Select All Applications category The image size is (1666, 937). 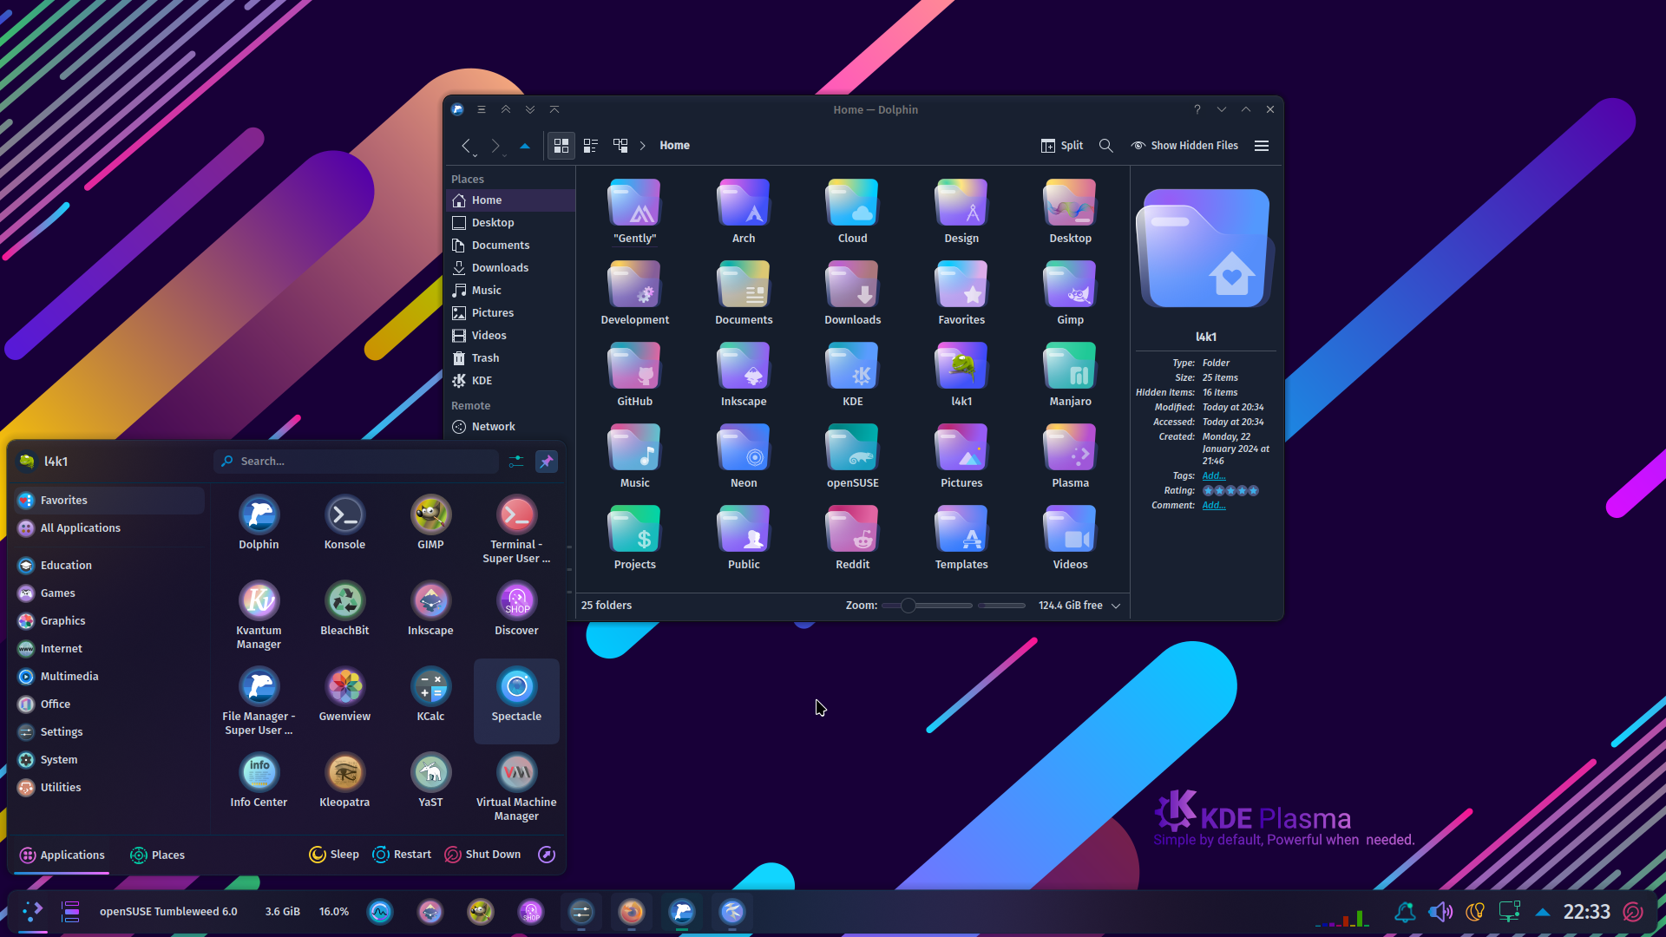[109, 528]
